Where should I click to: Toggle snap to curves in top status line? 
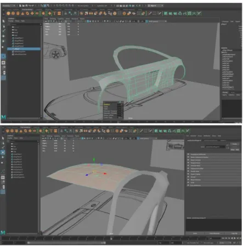60,5
